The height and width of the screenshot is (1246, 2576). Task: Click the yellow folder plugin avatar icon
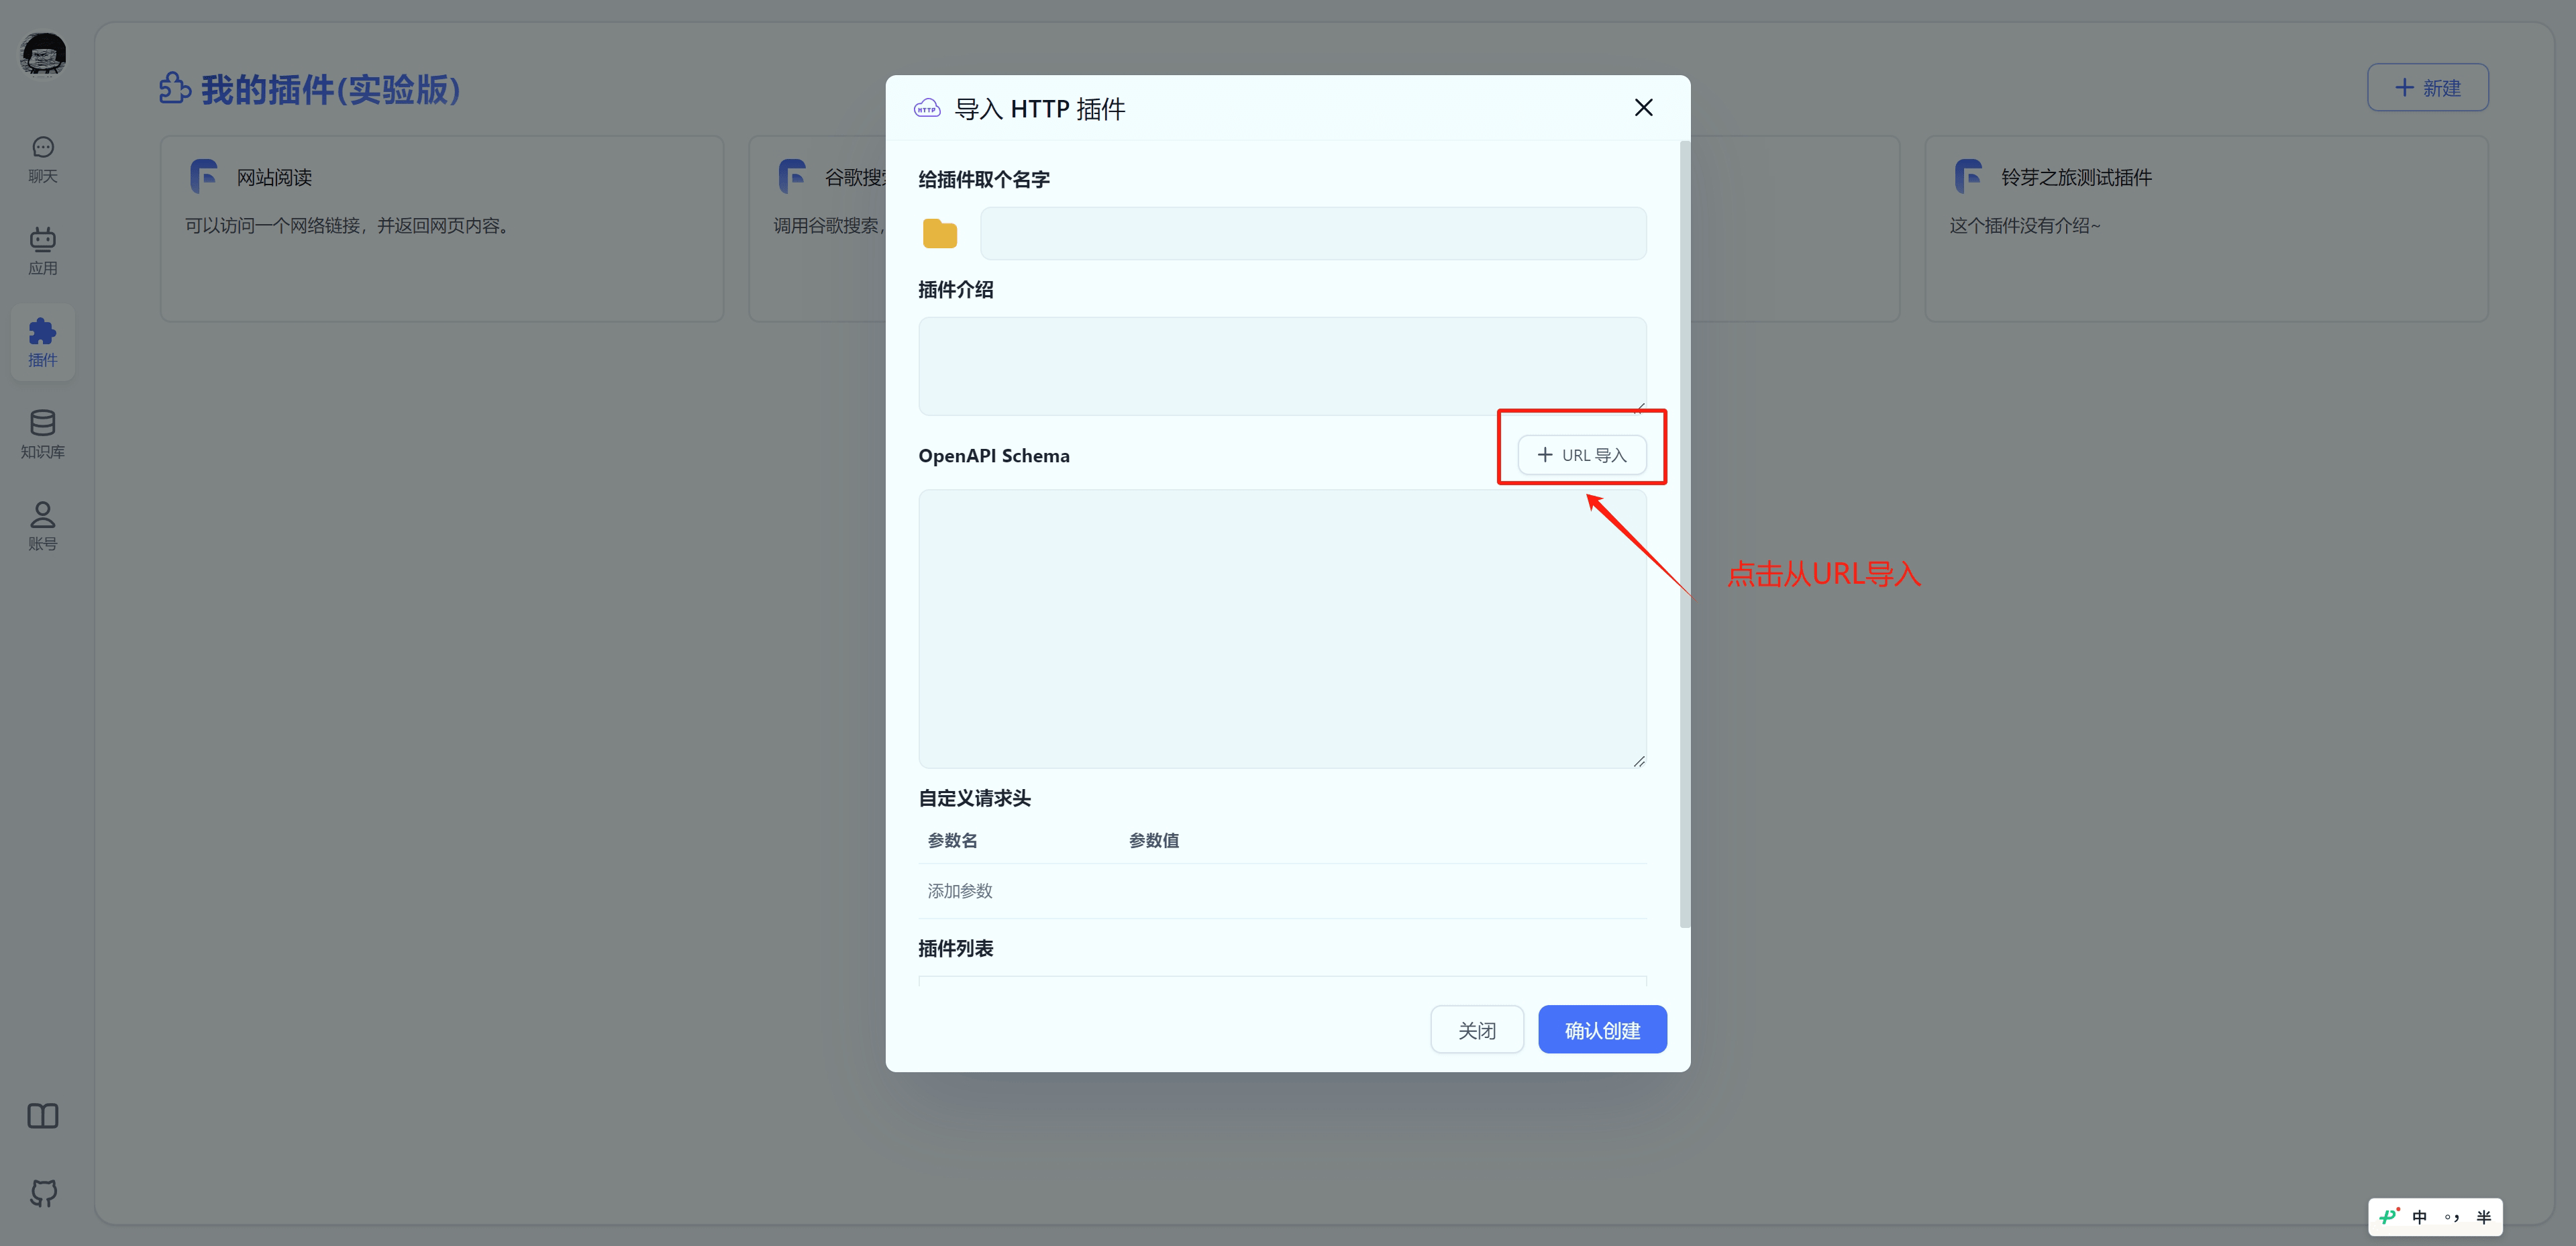tap(939, 234)
